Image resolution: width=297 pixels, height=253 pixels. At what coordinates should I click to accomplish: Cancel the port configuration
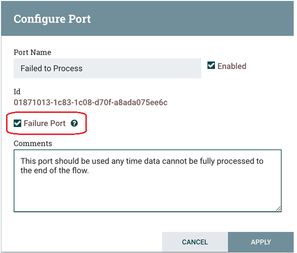(195, 242)
